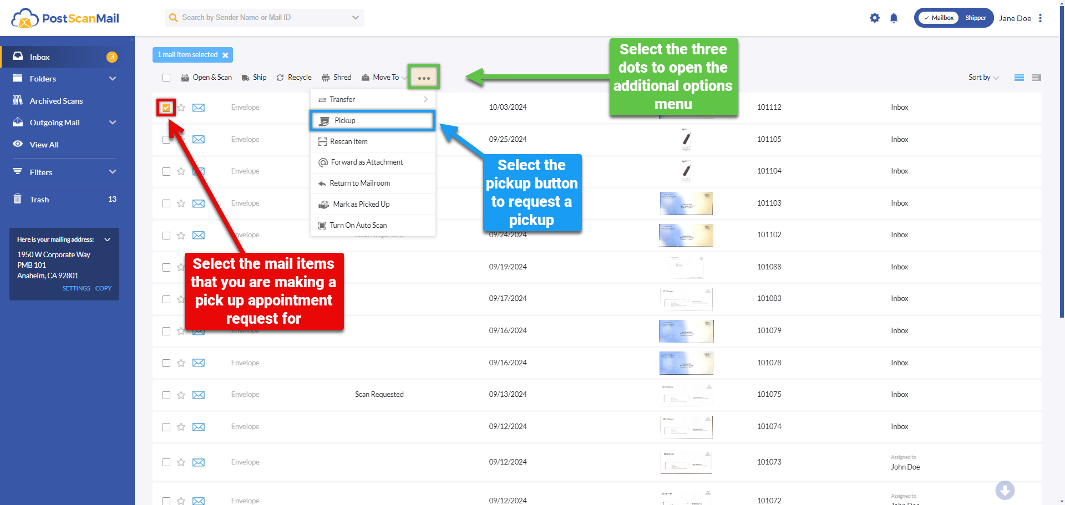The height and width of the screenshot is (505, 1065).
Task: Click the Recycle toolbar button
Action: point(294,78)
